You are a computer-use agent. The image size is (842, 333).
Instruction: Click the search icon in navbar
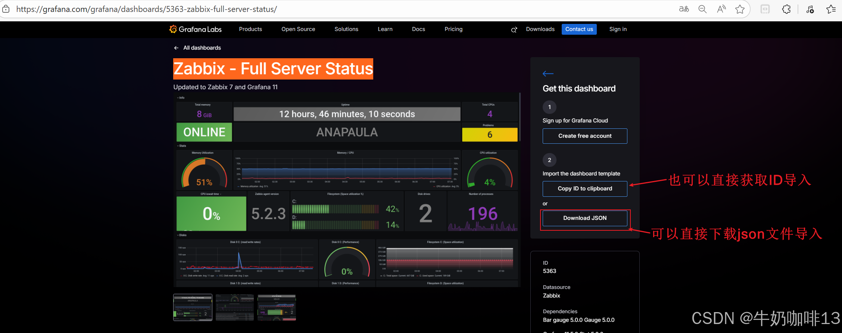click(514, 30)
